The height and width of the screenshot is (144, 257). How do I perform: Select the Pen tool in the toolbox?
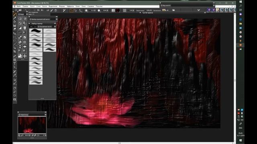(14, 56)
